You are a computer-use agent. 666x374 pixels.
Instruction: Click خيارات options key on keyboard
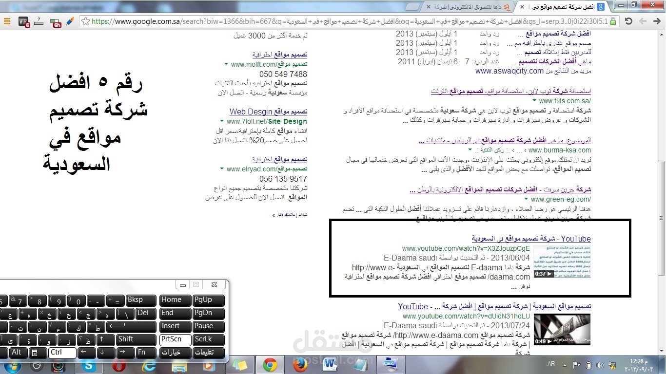pyautogui.click(x=175, y=353)
